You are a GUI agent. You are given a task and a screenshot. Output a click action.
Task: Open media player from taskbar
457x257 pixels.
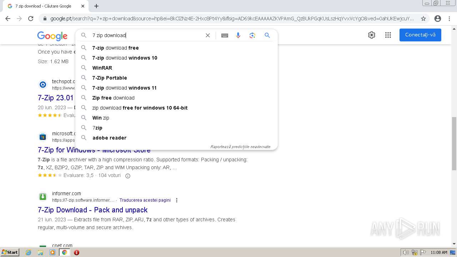click(52, 252)
